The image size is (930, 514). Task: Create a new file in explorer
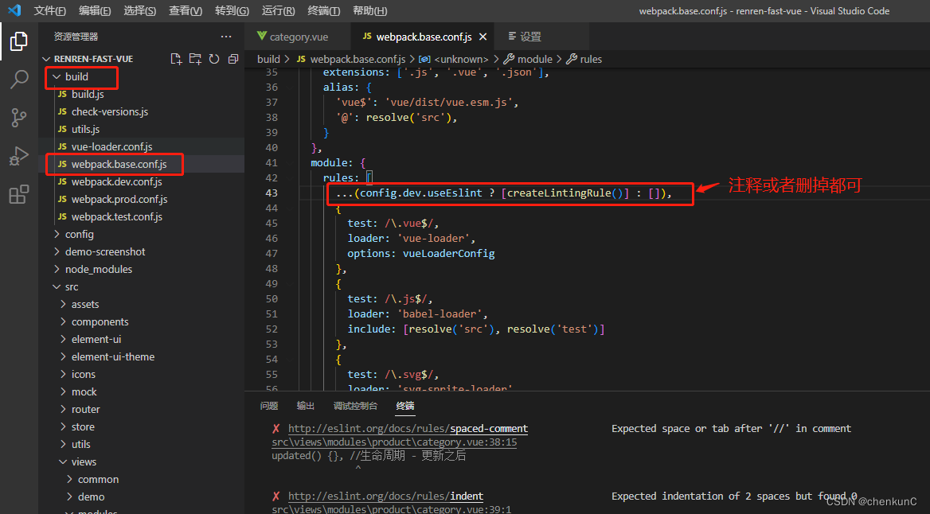point(175,59)
